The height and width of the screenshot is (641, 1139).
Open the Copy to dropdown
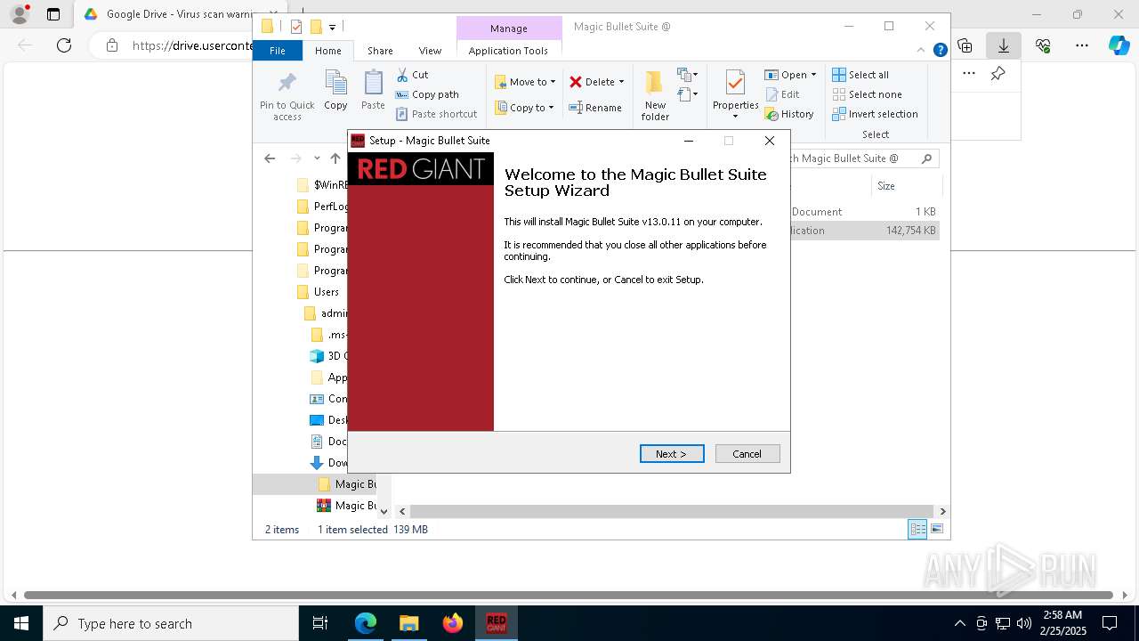pos(524,108)
